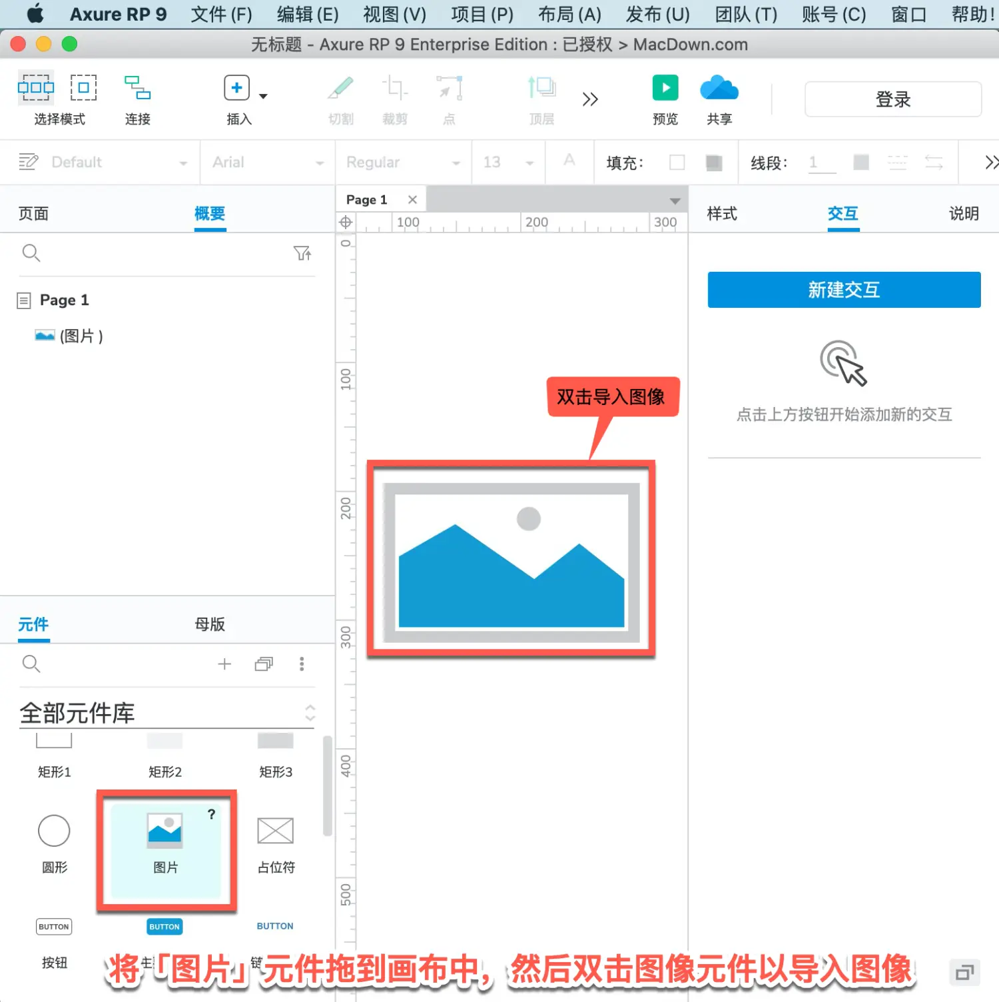Open the widget style manager icon
This screenshot has width=999, height=1002.
(28, 162)
